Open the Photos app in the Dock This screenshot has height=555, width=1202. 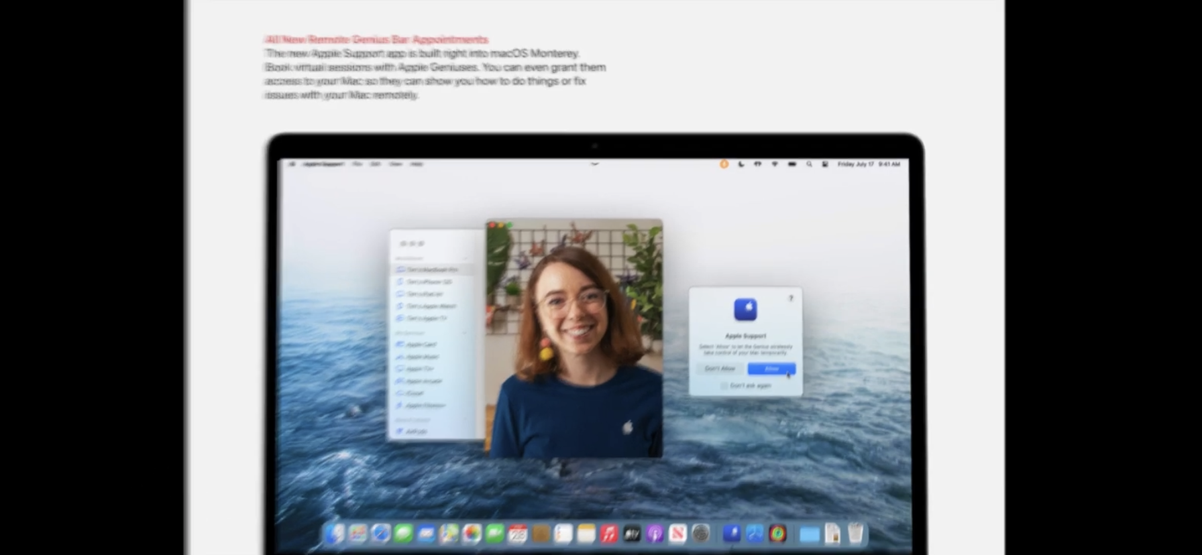pyautogui.click(x=472, y=534)
